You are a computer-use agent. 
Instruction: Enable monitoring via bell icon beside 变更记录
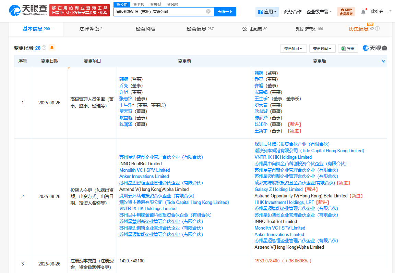coord(51,48)
